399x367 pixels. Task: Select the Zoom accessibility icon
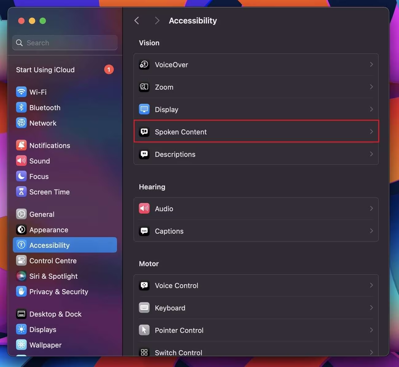(x=144, y=87)
